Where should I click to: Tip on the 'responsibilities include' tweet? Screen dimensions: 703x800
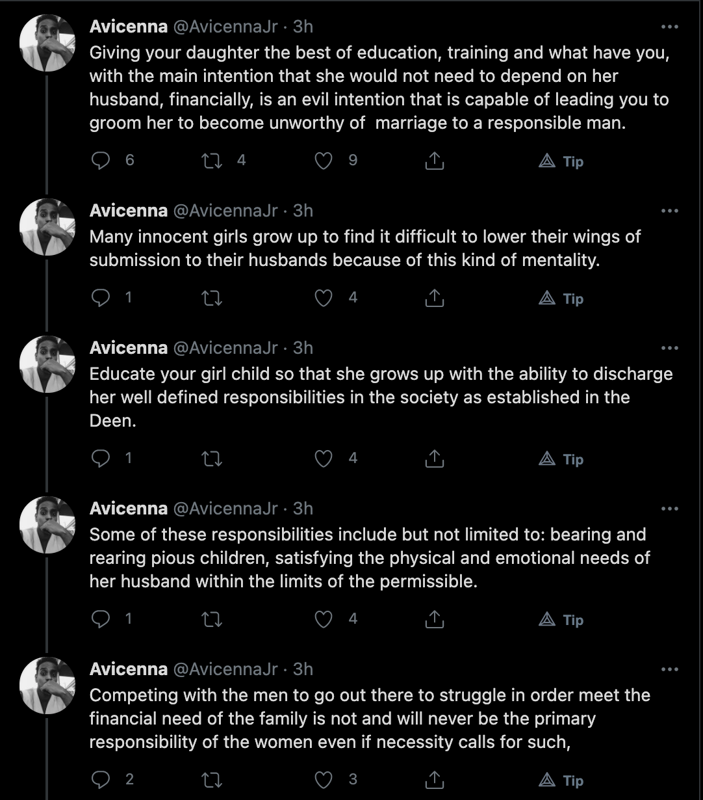click(561, 620)
